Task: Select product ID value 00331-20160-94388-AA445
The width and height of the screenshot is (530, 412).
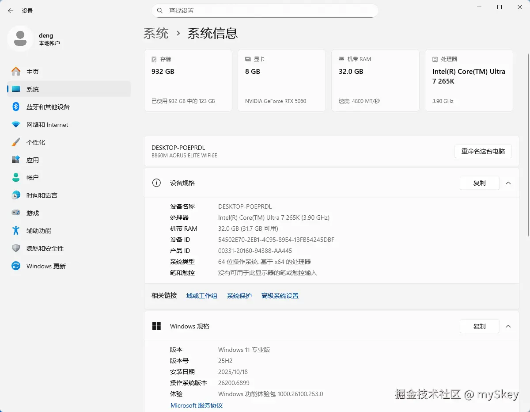Action: [x=255, y=251]
